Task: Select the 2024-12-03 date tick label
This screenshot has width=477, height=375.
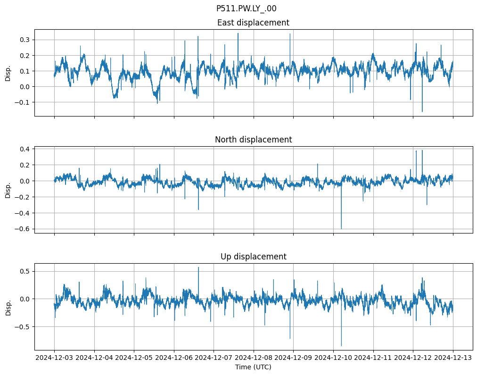Action: (x=54, y=358)
